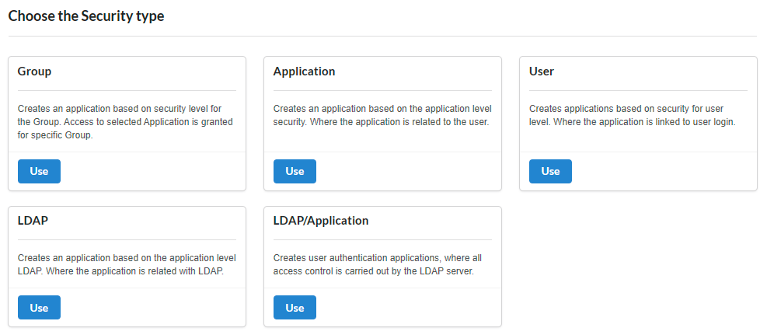The width and height of the screenshot is (767, 335).
Task: Click separator line under LDAP/Application title
Action: tap(382, 239)
